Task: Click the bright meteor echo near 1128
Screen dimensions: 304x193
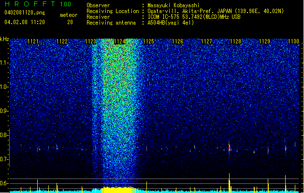Action: [230, 148]
